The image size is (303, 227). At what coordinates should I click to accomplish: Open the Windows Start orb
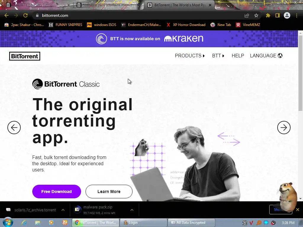tap(8, 222)
